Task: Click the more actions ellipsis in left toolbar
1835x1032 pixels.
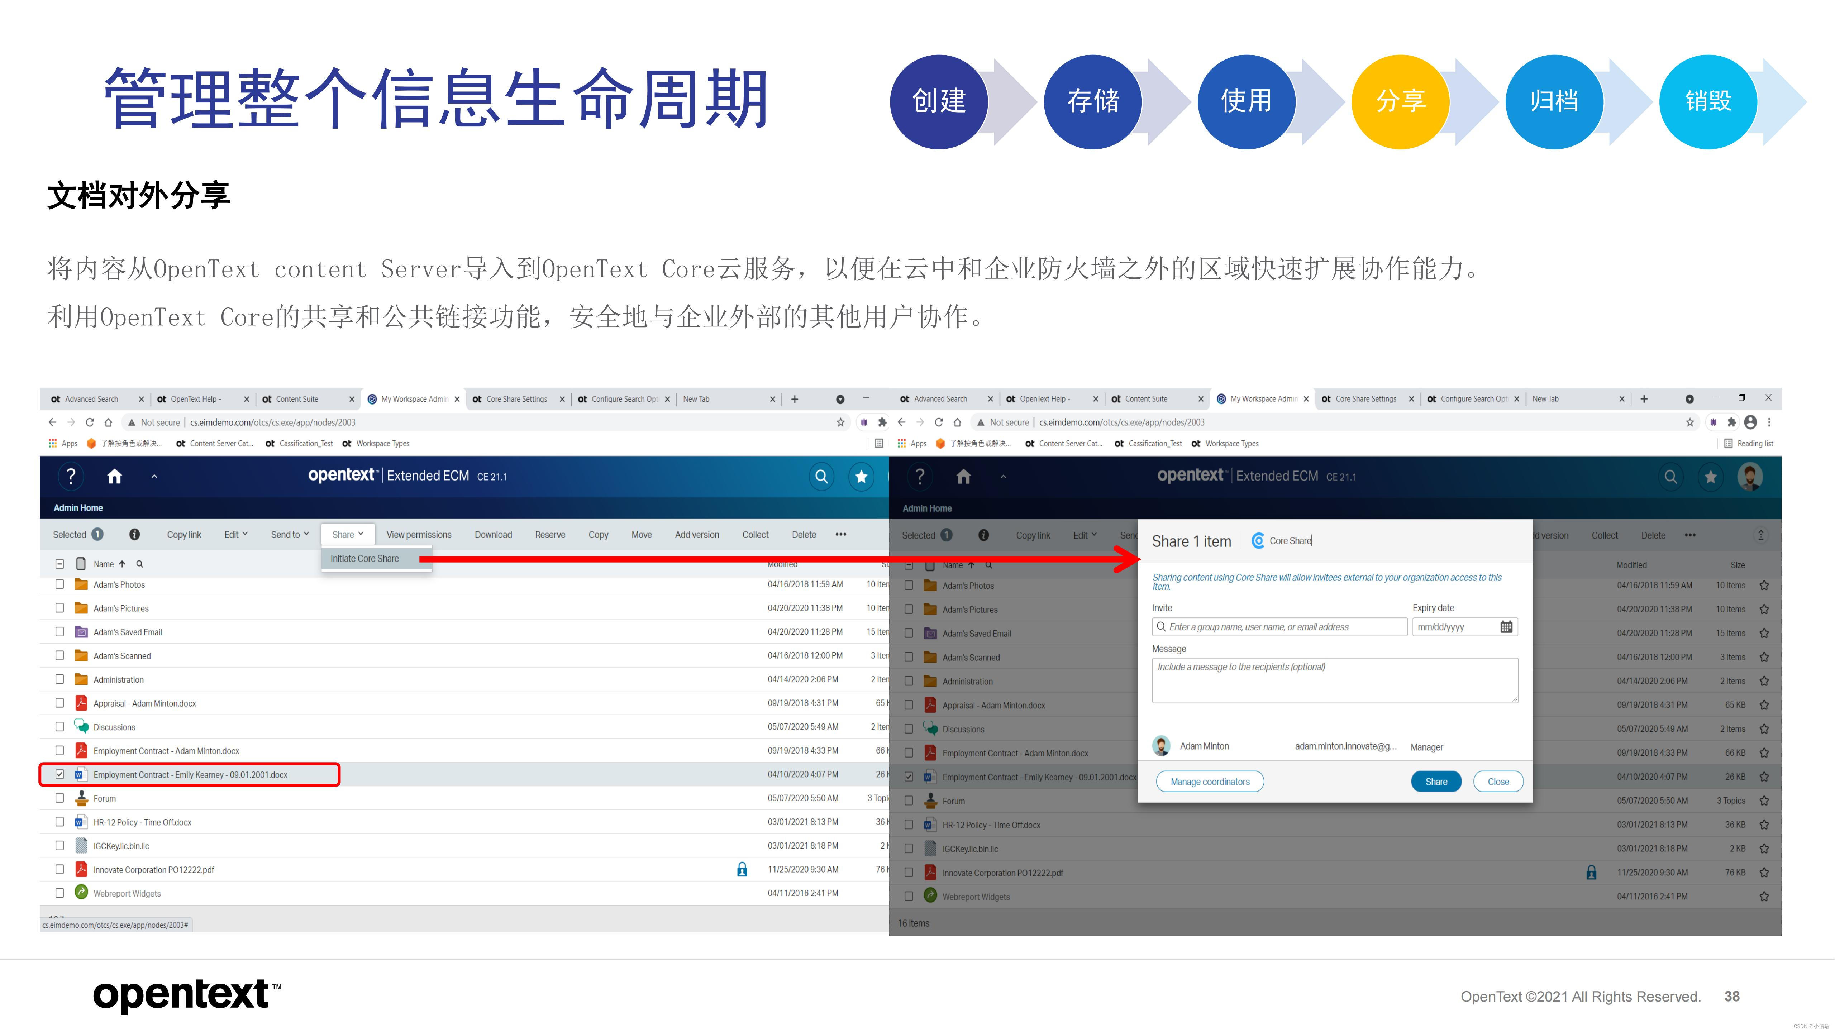Action: click(840, 534)
